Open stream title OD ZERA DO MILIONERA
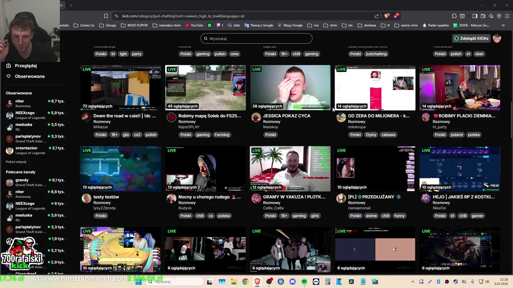This screenshot has width=513, height=288. pos(379,116)
